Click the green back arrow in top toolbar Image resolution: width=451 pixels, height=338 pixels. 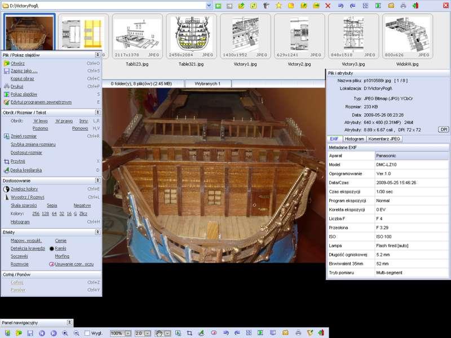[218, 6]
